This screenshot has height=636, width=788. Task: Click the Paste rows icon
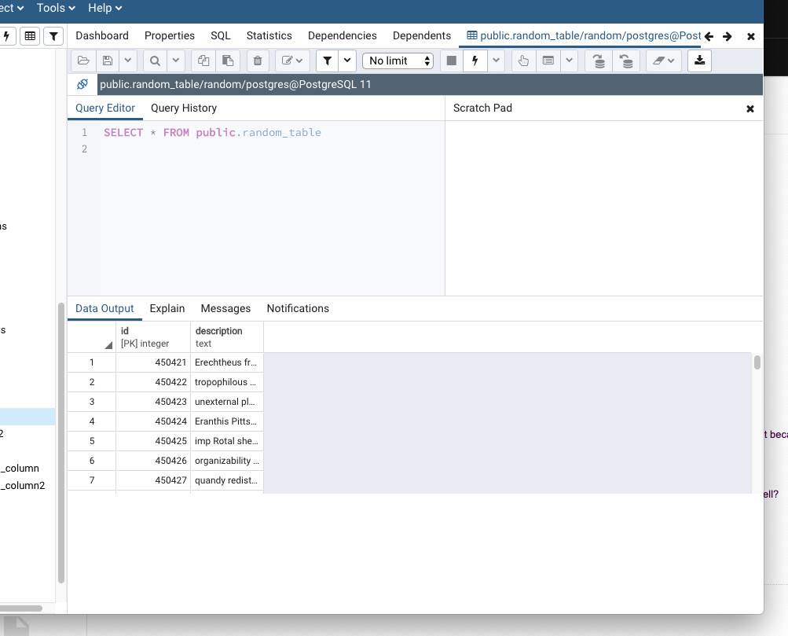click(x=227, y=61)
